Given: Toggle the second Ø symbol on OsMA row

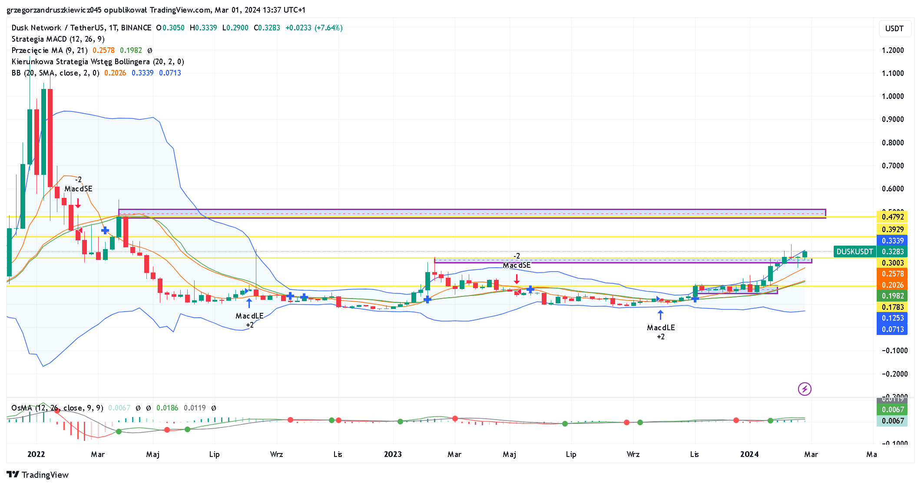Looking at the screenshot, I should coord(149,408).
